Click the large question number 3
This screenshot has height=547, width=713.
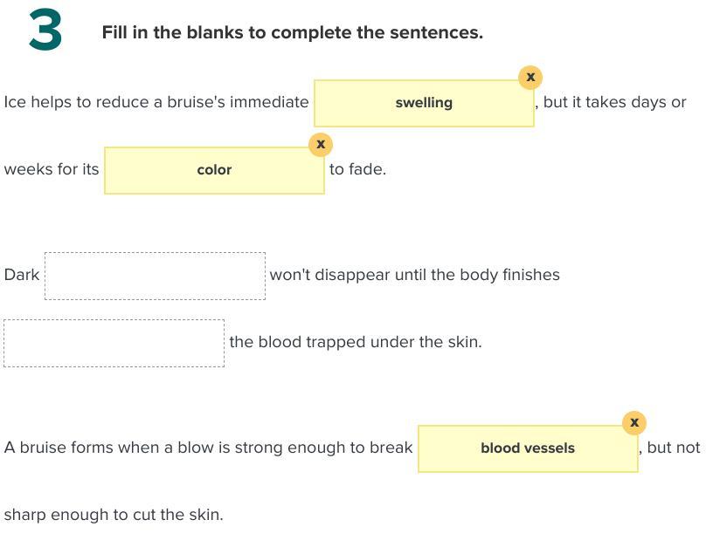pos(45,31)
